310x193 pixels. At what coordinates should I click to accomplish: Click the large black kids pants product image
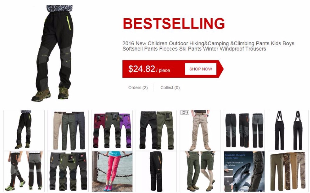53,53
